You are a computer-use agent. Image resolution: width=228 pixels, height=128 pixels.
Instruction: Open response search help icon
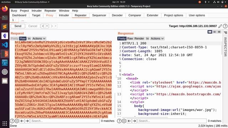point(119,121)
